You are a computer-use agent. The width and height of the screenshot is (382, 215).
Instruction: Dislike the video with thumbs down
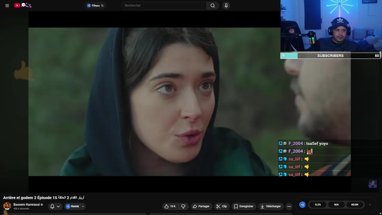[183, 206]
